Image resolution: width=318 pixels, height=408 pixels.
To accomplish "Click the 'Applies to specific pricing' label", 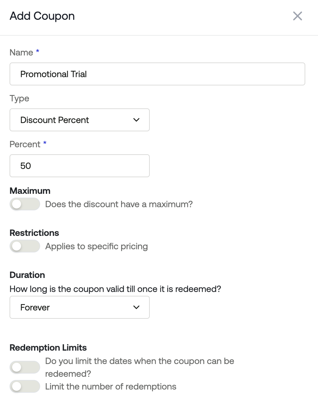I will tap(97, 246).
